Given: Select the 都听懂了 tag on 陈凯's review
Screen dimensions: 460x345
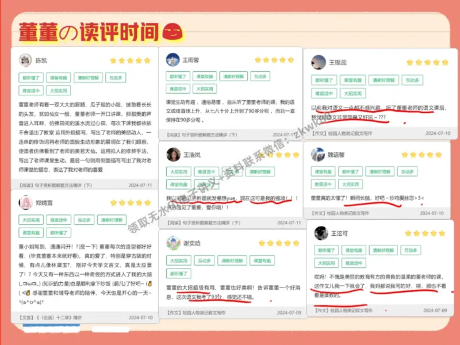Looking at the screenshot, I should coord(31,78).
